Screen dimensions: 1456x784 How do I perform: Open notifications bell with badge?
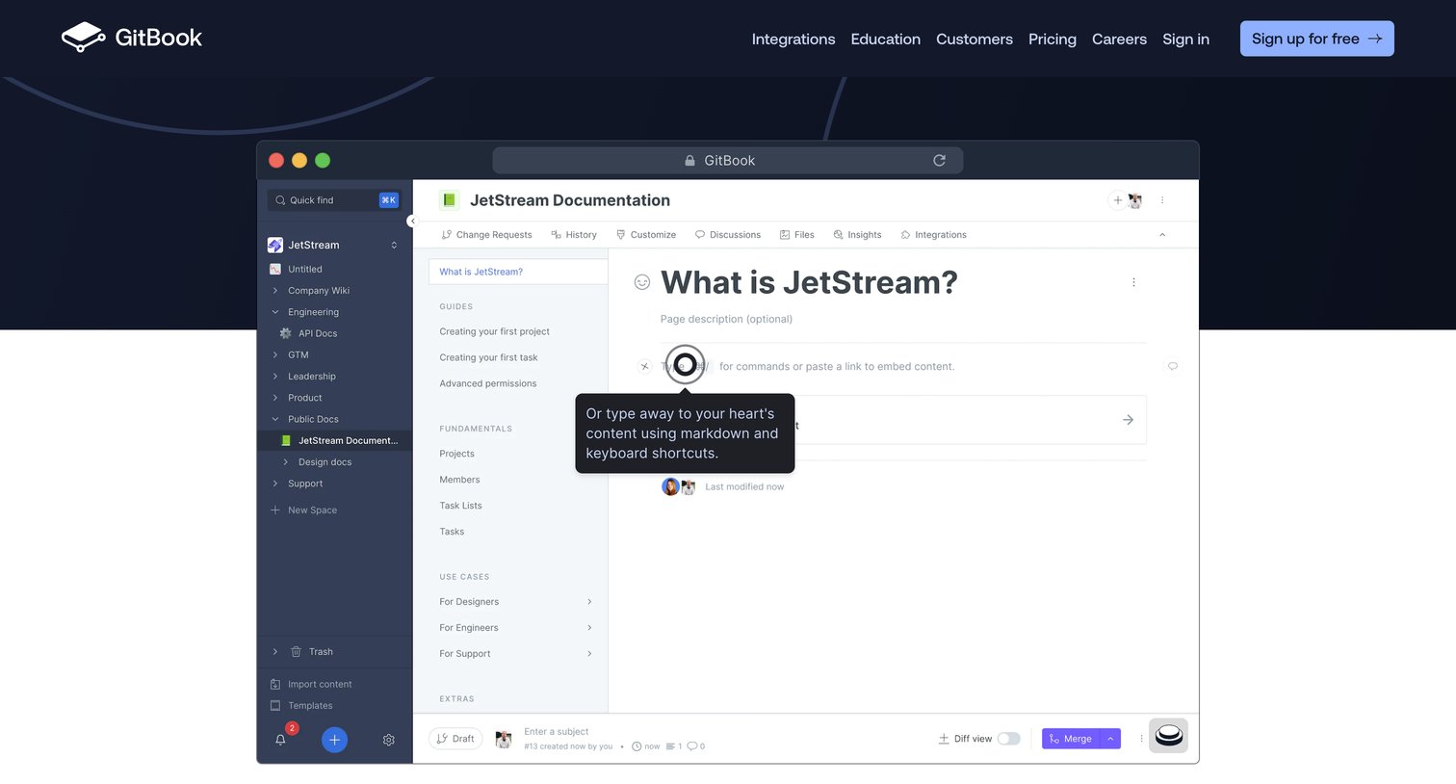[281, 739]
